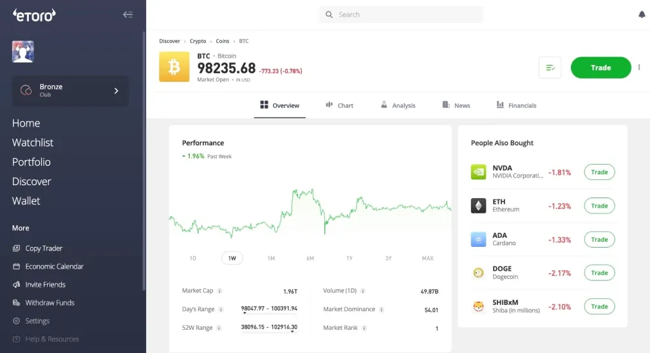Click the Bitcoin logo icon
This screenshot has width=650, height=353.
(x=174, y=67)
